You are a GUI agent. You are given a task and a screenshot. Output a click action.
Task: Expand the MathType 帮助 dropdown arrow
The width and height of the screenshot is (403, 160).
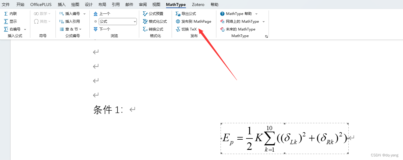(x=256, y=14)
